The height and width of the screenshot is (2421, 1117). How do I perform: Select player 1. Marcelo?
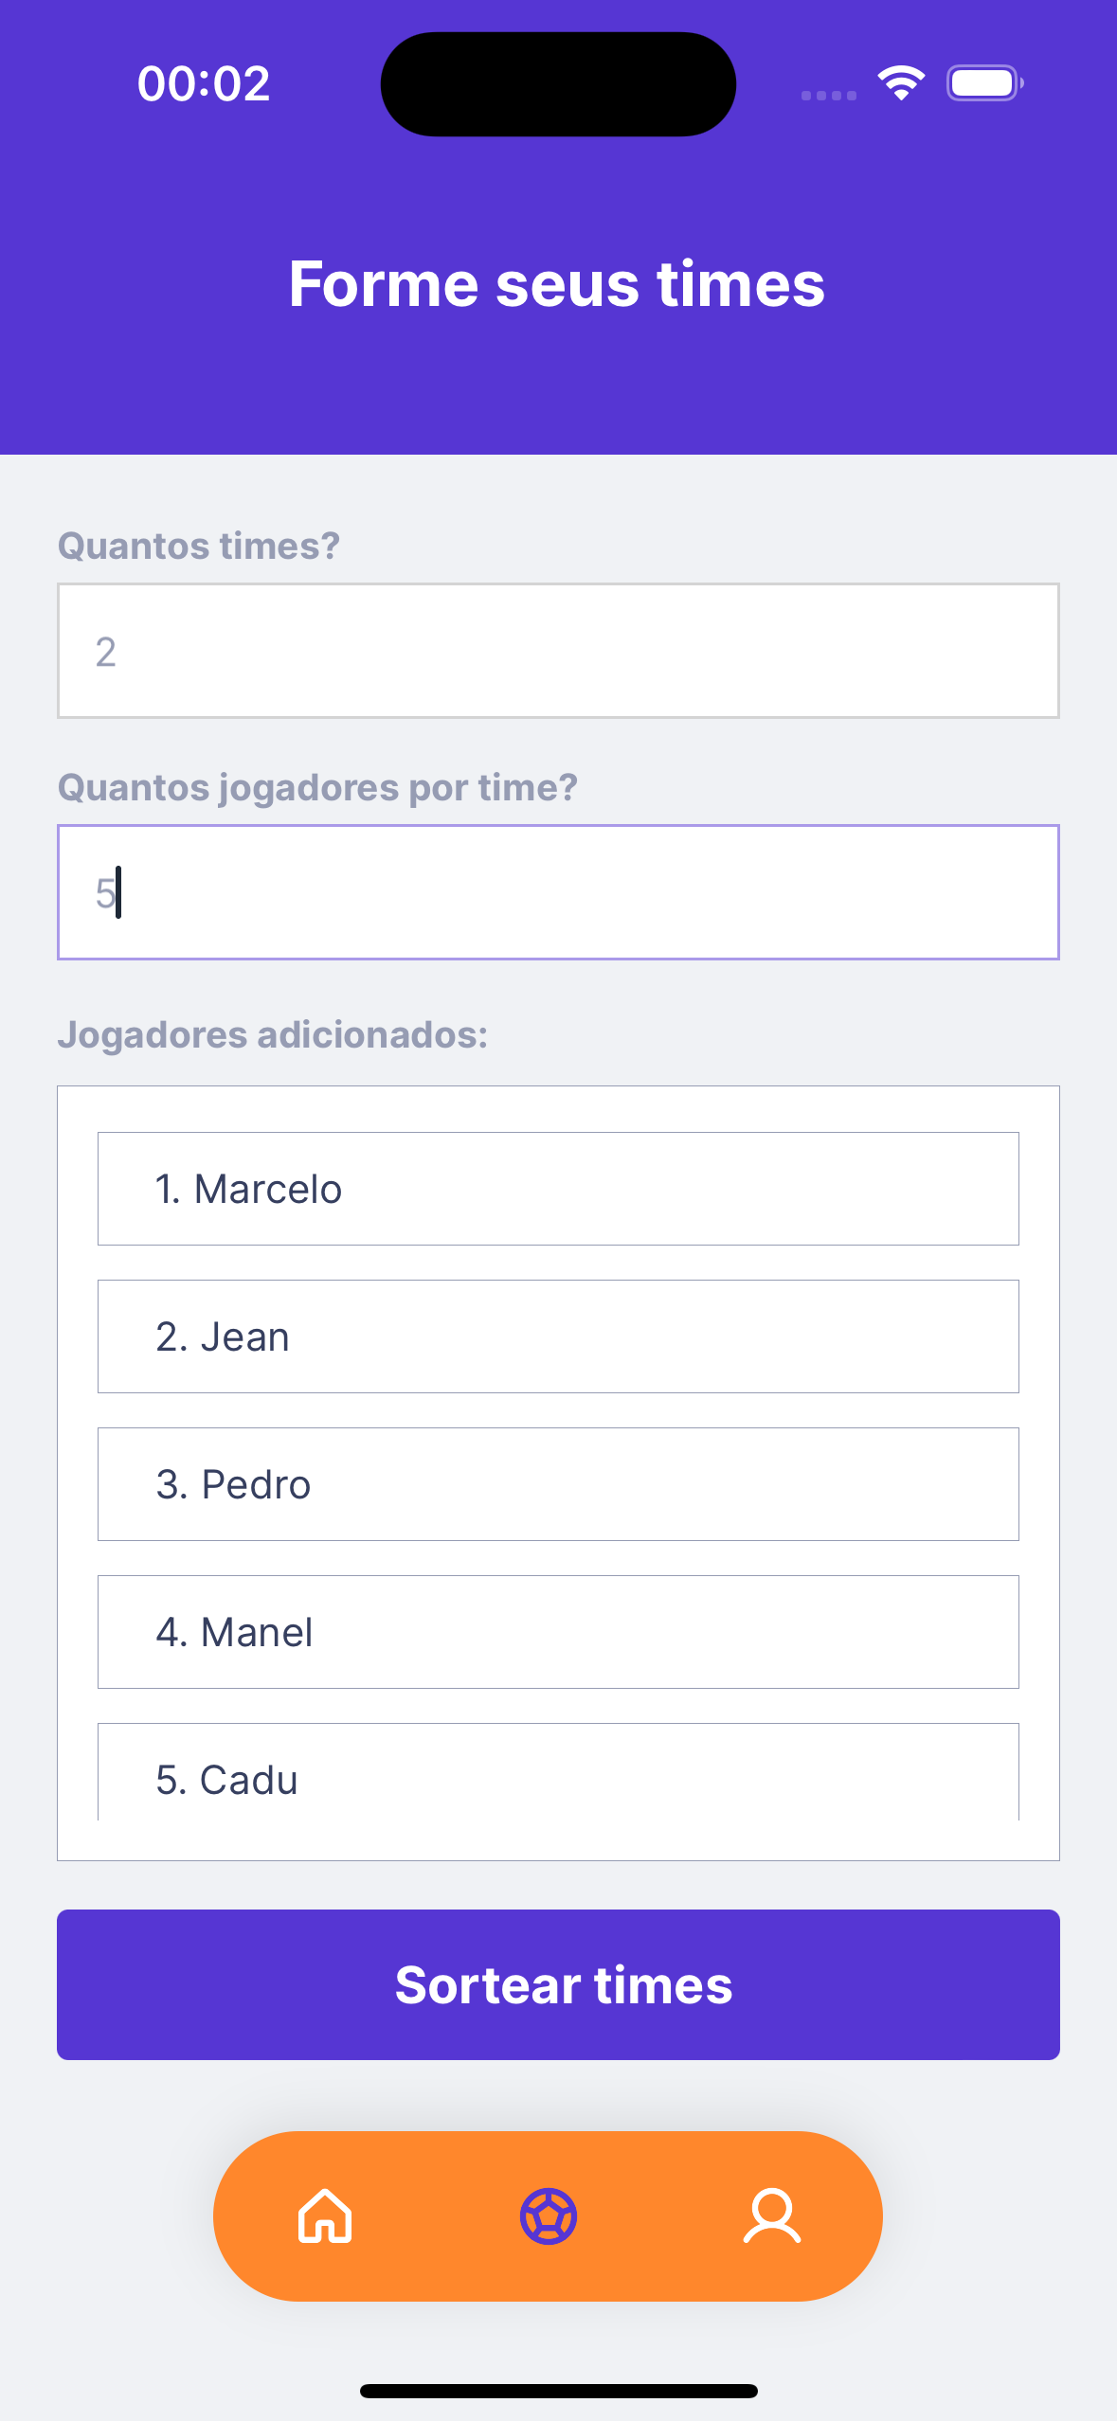[x=558, y=1189]
